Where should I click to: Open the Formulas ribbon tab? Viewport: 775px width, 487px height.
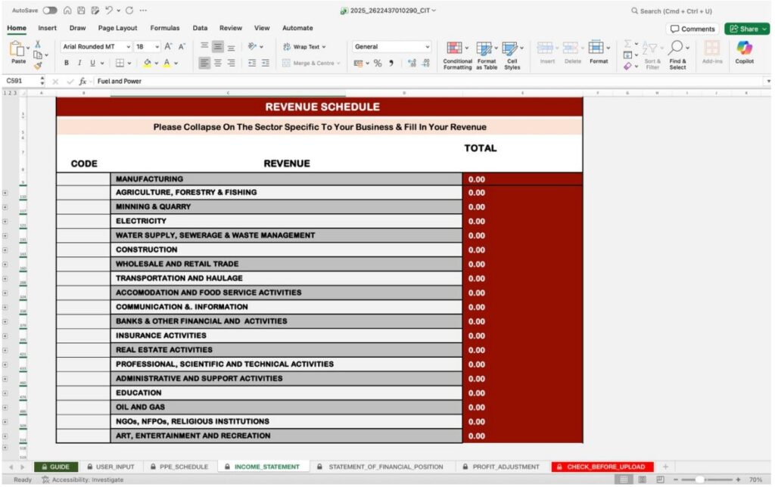pyautogui.click(x=164, y=28)
